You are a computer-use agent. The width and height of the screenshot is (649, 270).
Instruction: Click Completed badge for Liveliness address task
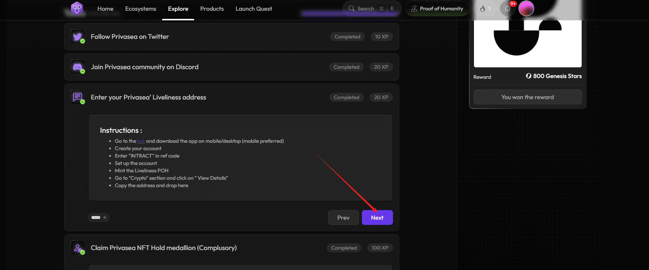coord(346,97)
